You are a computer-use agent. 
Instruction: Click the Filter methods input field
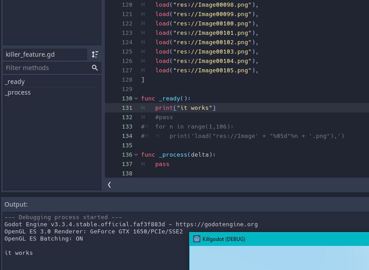tap(45, 67)
